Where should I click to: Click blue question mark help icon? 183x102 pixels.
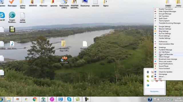150,99
